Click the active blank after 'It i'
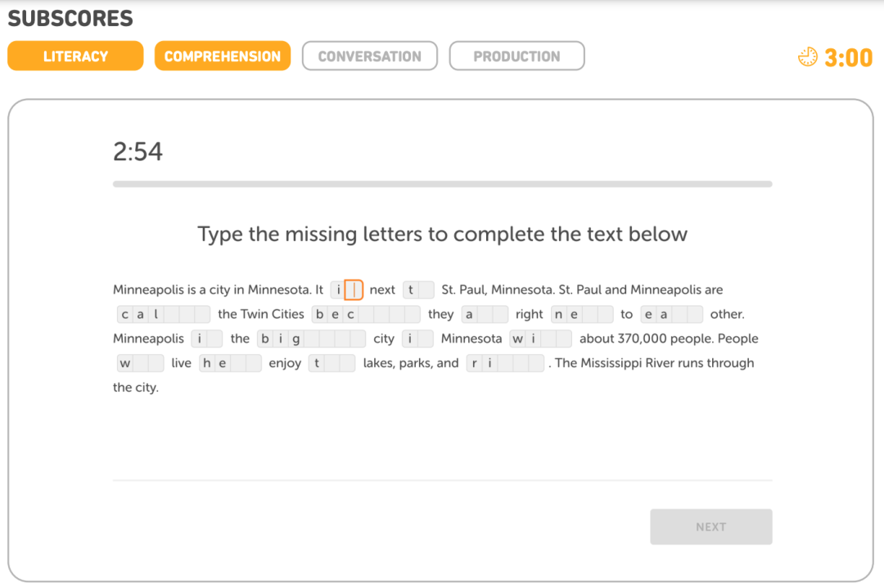Viewport: 884px width, 583px height. coord(354,290)
